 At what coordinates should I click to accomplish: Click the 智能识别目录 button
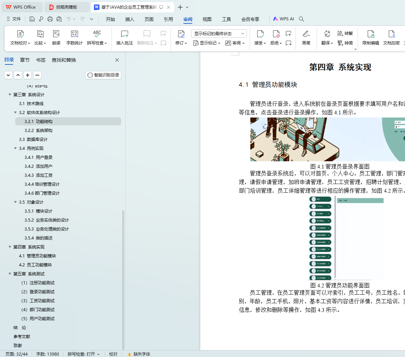(103, 75)
